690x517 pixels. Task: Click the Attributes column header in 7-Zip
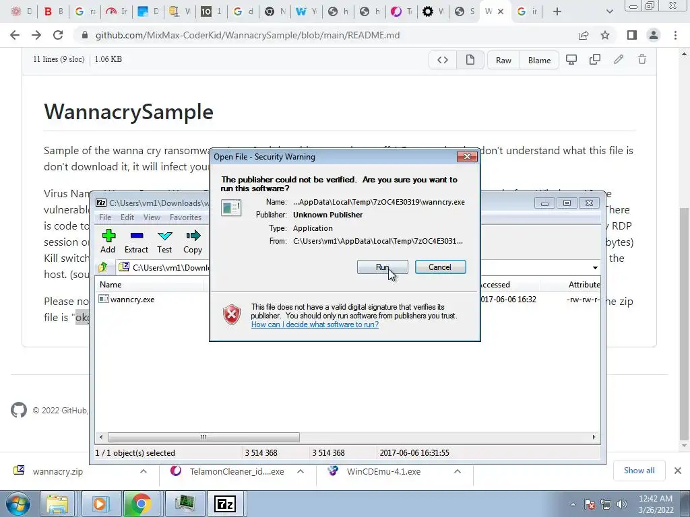click(584, 285)
